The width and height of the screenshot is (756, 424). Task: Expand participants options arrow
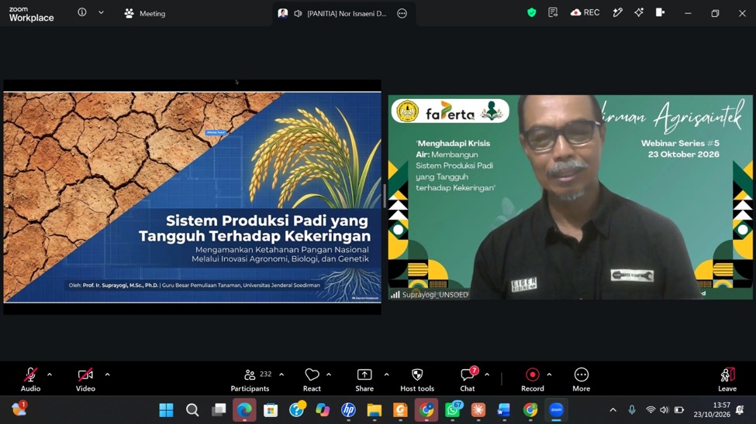[281, 374]
